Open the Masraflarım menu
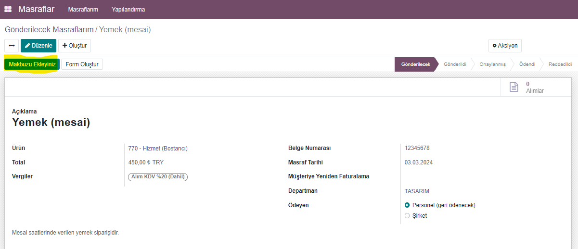The height and width of the screenshot is (249, 578). click(83, 10)
